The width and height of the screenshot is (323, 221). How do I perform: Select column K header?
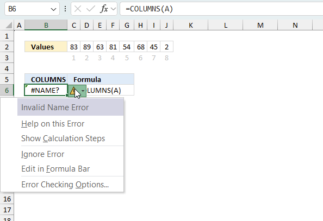click(x=191, y=26)
